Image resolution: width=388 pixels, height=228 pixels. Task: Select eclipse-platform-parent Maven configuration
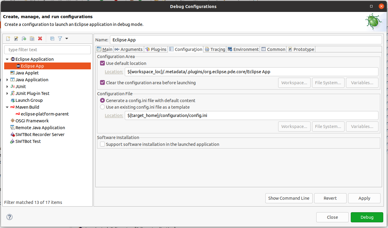coord(45,114)
